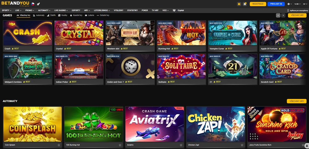Screen dimensions: 309x149
Task: Click the Juicy Fruits Sunshine Rich title
Action: click(260, 145)
